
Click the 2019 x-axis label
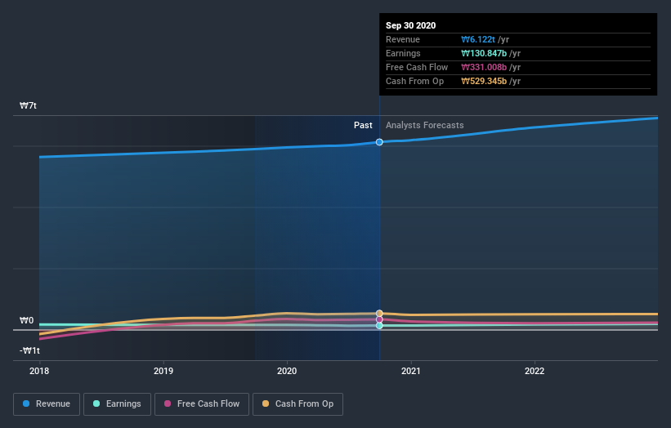click(x=163, y=371)
